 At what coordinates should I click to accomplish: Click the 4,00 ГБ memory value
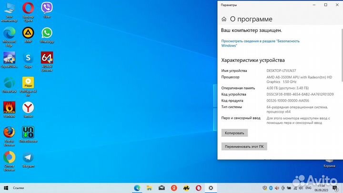click(x=287, y=88)
